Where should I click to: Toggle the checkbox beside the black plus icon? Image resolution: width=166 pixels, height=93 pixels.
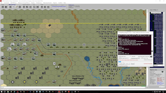(x=142, y=58)
